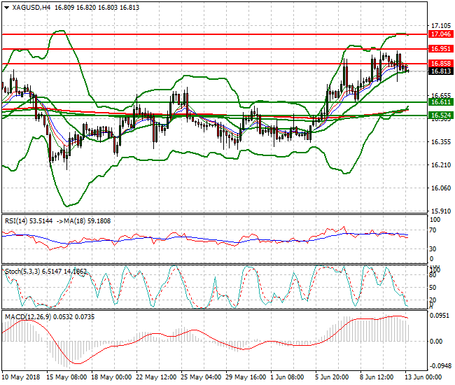Click the MACD scale value 0.0951
The width and height of the screenshot is (455, 385).
(x=438, y=316)
